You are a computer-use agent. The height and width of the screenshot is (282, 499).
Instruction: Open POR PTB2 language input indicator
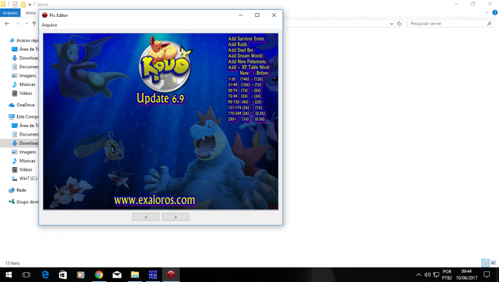pos(447,274)
